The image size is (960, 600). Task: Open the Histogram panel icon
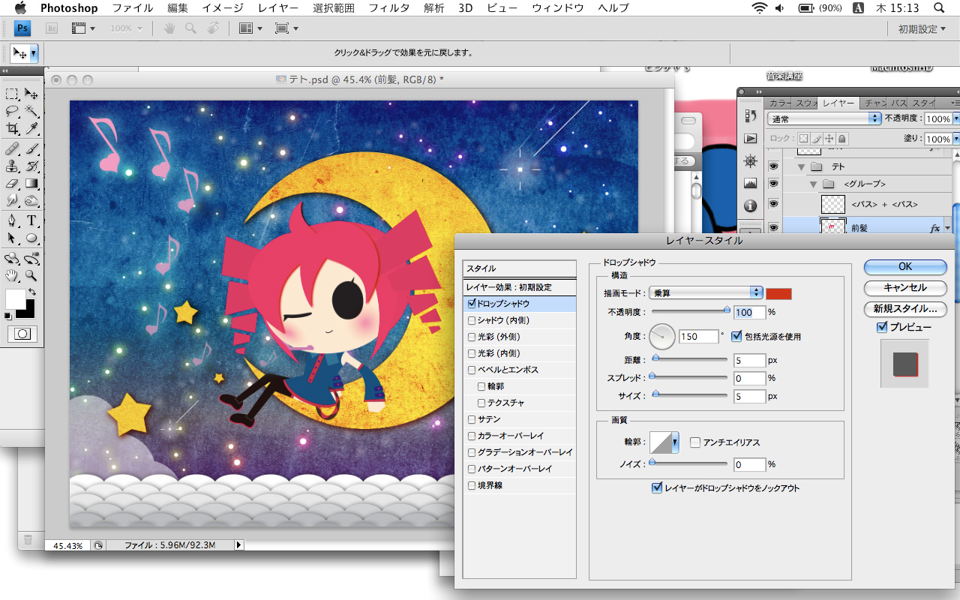[750, 184]
